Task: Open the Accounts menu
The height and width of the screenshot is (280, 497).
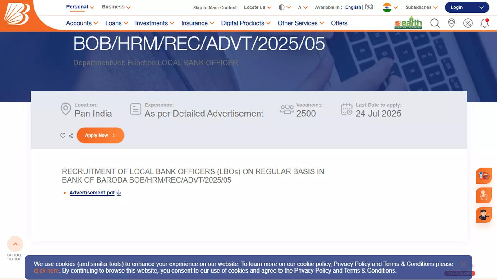Action: click(x=82, y=23)
